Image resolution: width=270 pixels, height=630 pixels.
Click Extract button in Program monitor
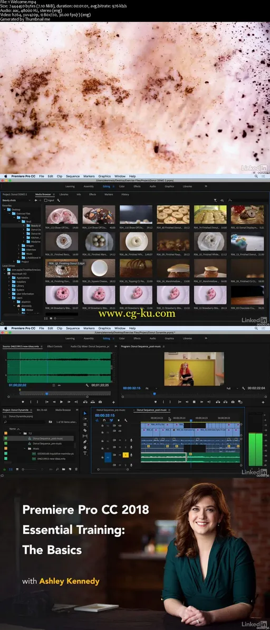point(225,402)
